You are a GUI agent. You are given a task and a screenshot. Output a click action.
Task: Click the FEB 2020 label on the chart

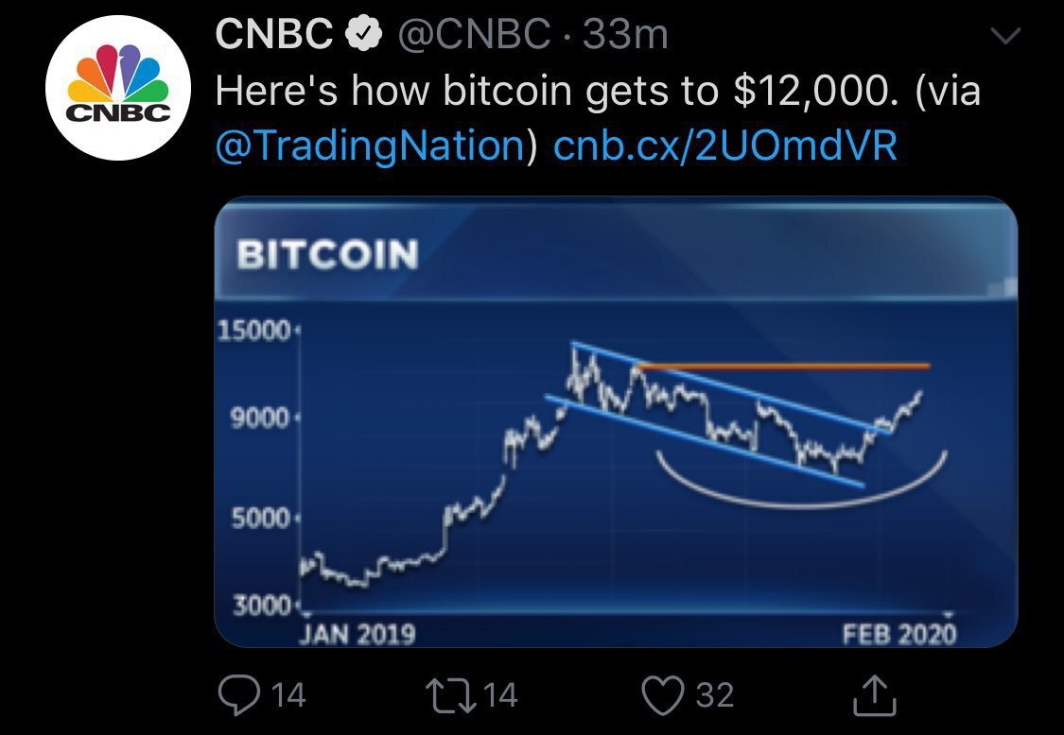[898, 632]
